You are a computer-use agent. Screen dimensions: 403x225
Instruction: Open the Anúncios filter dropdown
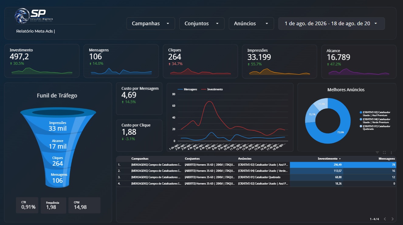251,23
